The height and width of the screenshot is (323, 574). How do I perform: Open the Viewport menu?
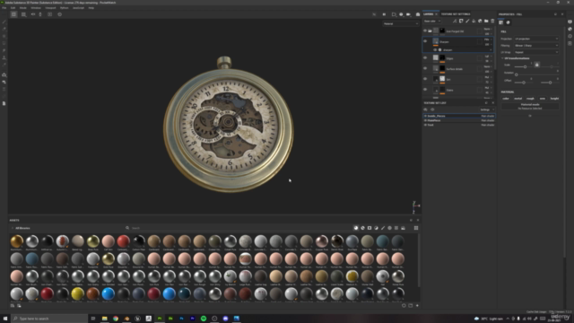click(x=50, y=8)
